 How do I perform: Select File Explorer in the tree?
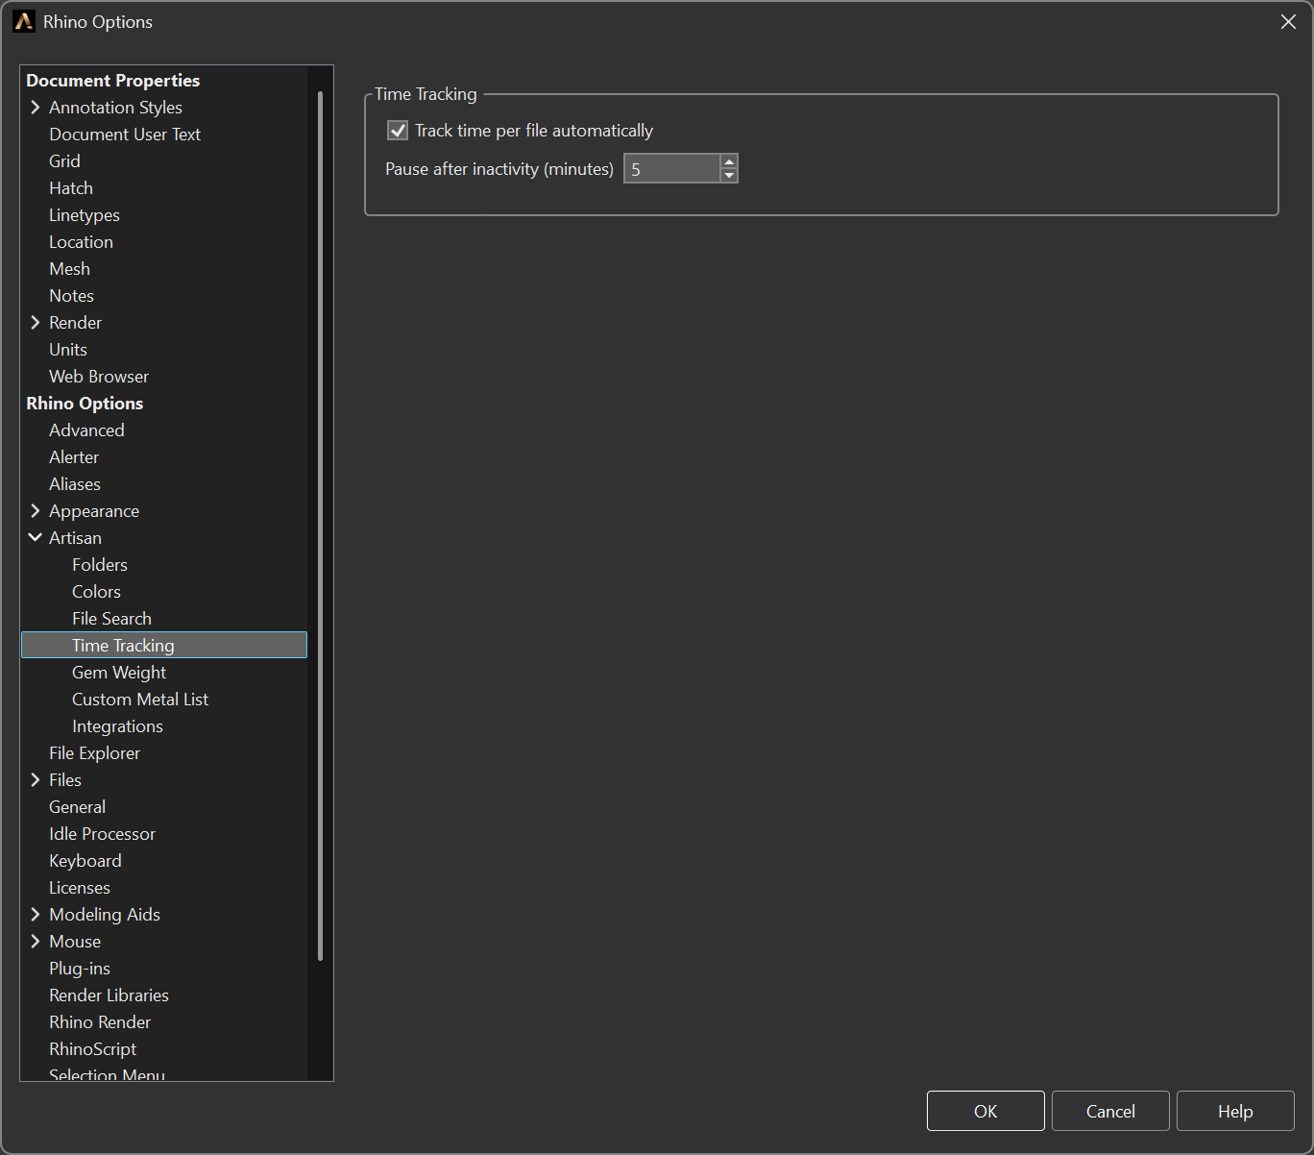coord(94,753)
